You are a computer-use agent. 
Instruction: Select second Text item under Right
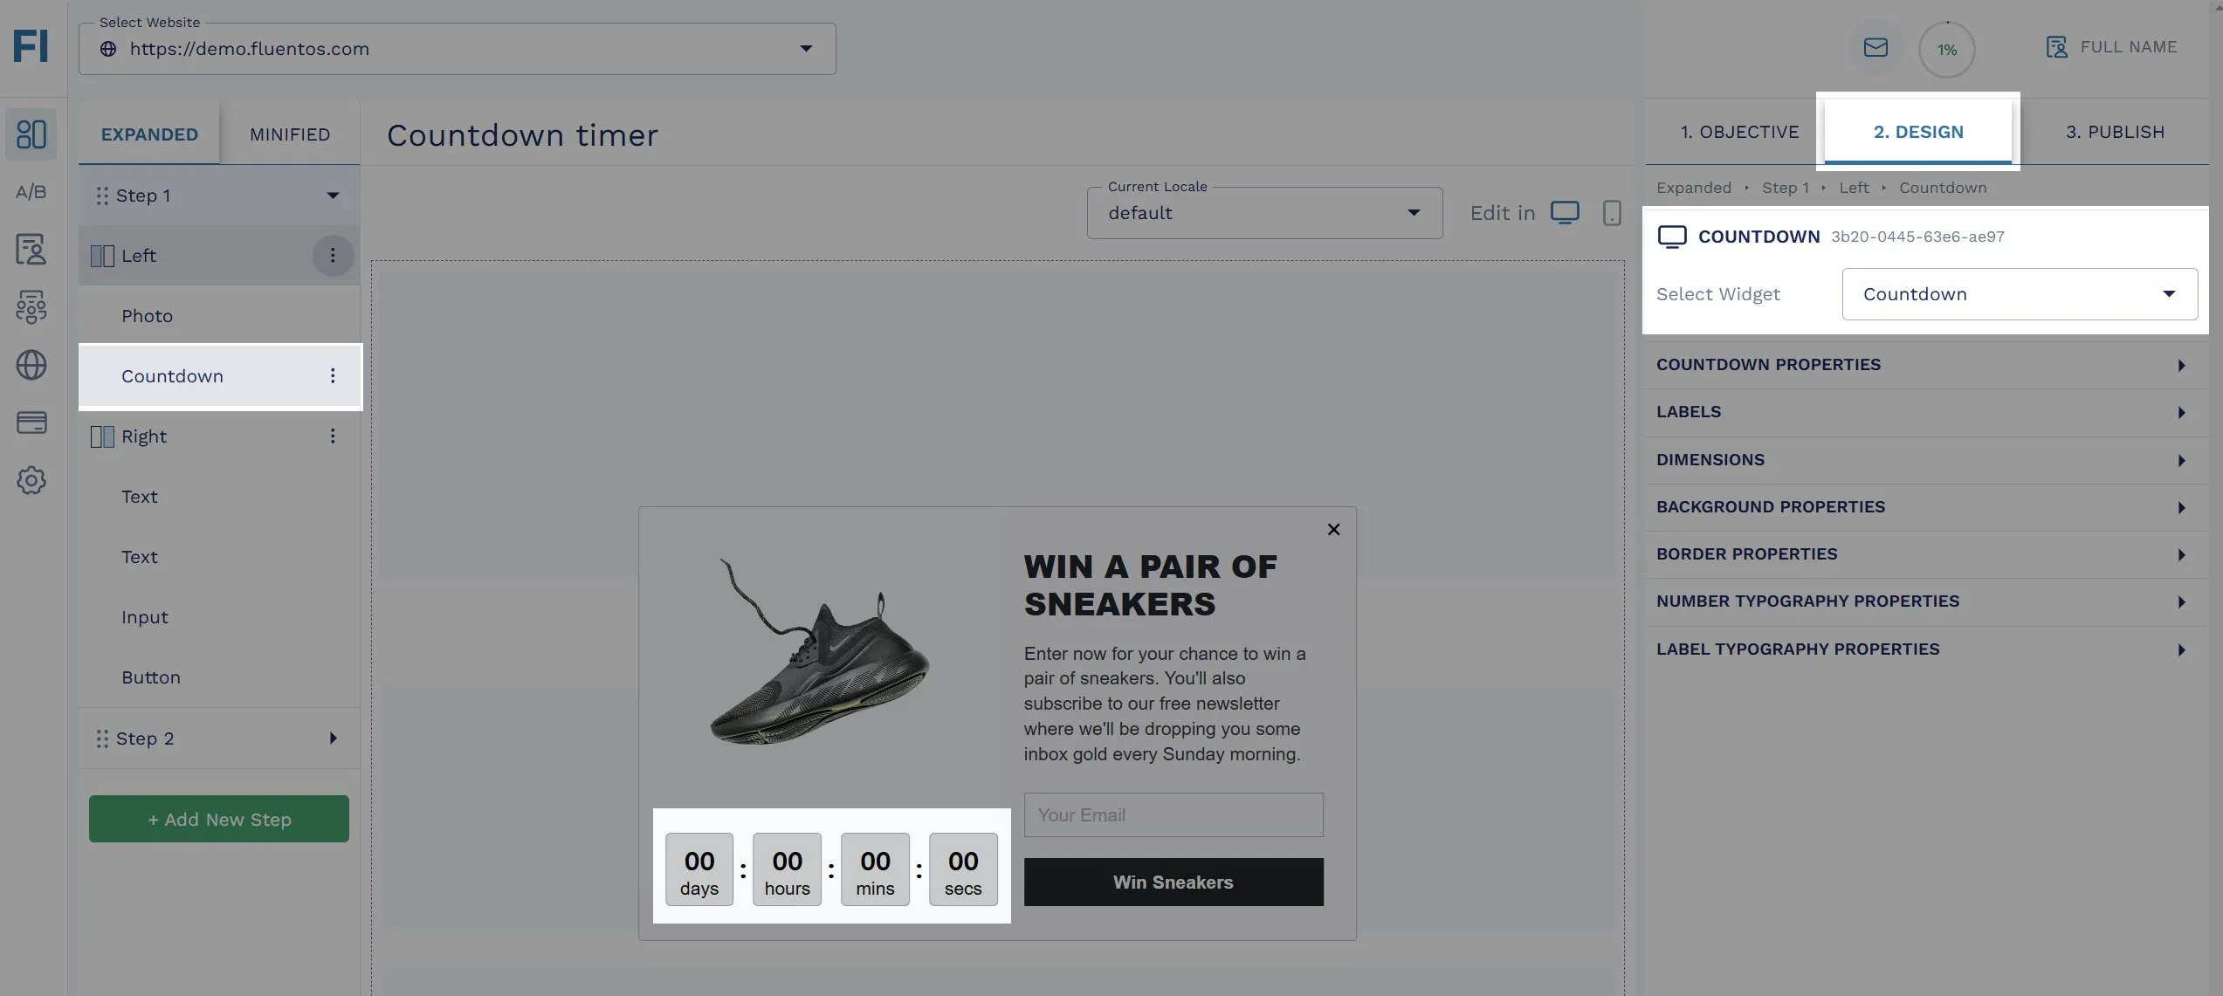pos(219,557)
